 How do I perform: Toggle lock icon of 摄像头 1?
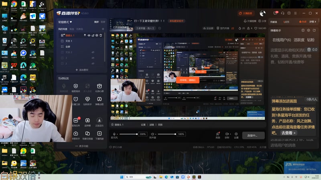coord(93,35)
